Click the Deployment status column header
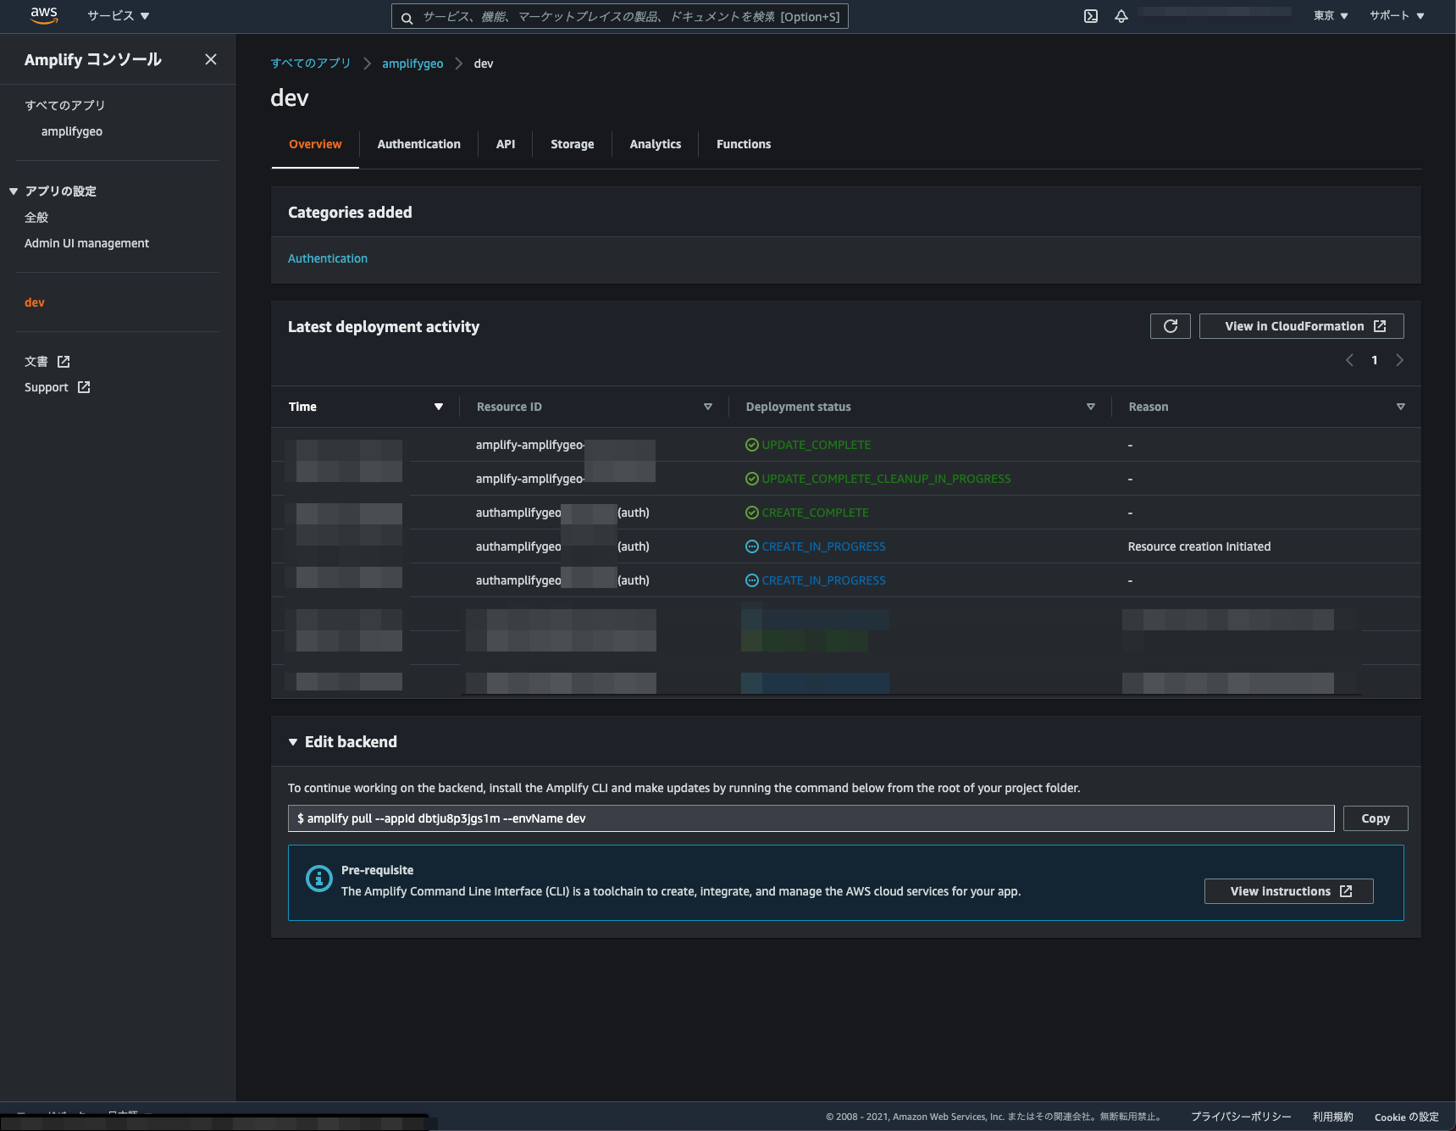Screen dimensions: 1456x1131 [x=798, y=407]
